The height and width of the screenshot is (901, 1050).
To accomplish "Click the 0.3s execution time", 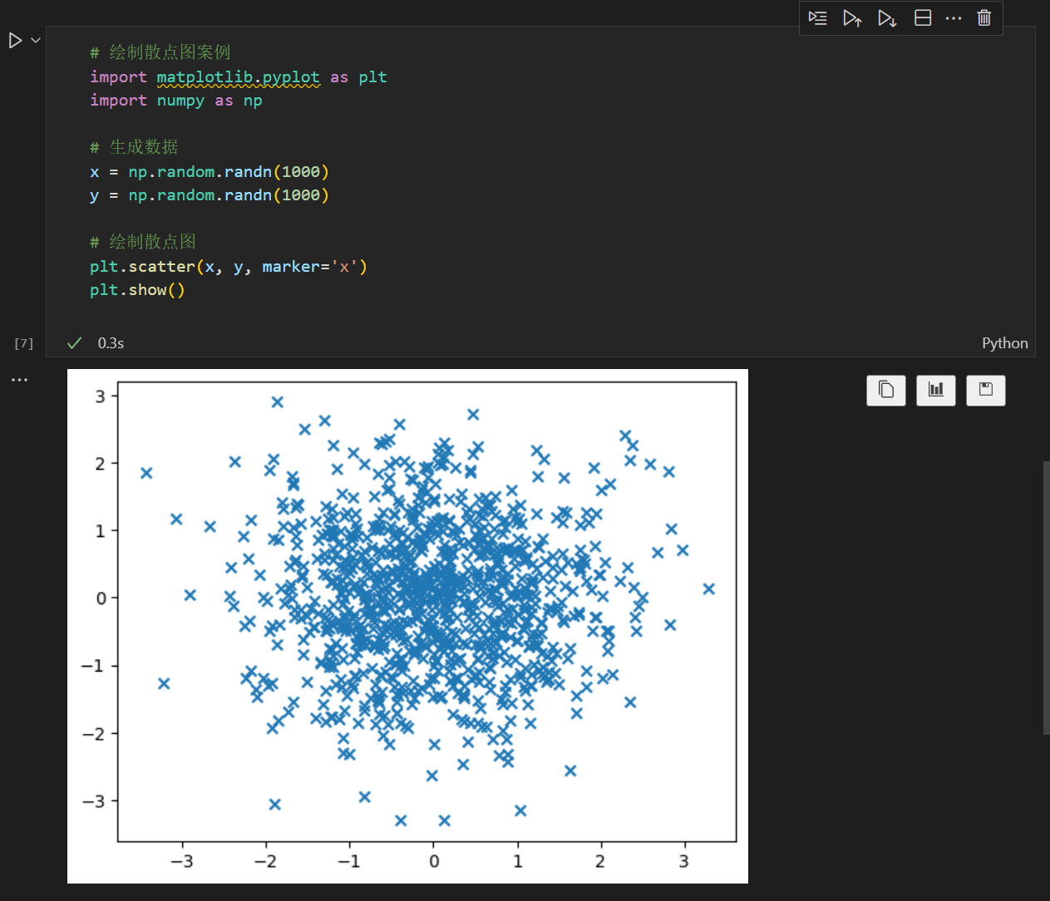I will [111, 343].
